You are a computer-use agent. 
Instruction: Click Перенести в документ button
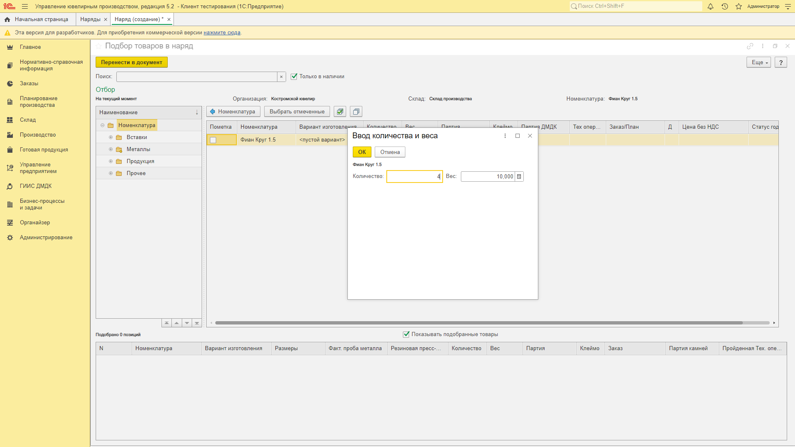[132, 62]
